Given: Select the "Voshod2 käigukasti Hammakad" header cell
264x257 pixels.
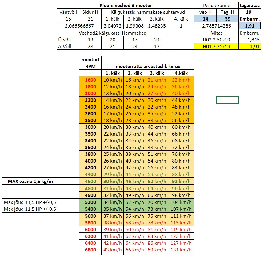Looking at the screenshot, I should [112, 33].
